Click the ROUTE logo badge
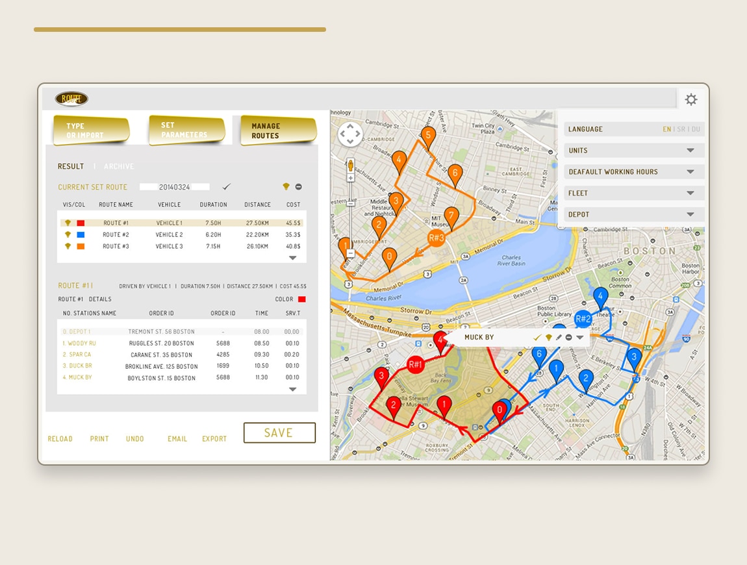 tap(71, 99)
